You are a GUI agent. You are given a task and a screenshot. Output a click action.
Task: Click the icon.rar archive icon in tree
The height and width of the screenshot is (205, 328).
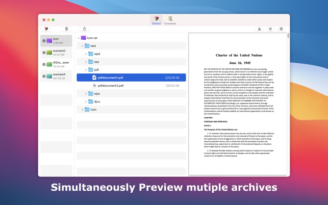coord(83,38)
